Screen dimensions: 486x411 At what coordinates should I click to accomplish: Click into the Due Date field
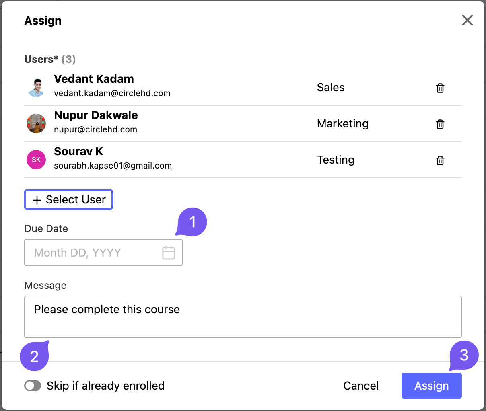pyautogui.click(x=93, y=253)
